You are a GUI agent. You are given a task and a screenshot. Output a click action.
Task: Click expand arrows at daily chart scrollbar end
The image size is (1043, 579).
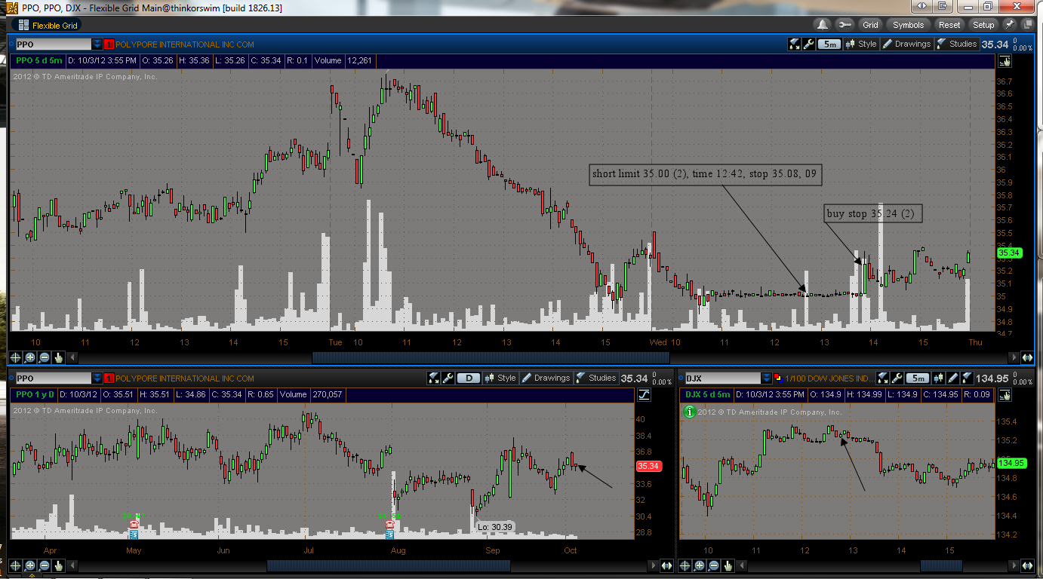click(x=666, y=565)
